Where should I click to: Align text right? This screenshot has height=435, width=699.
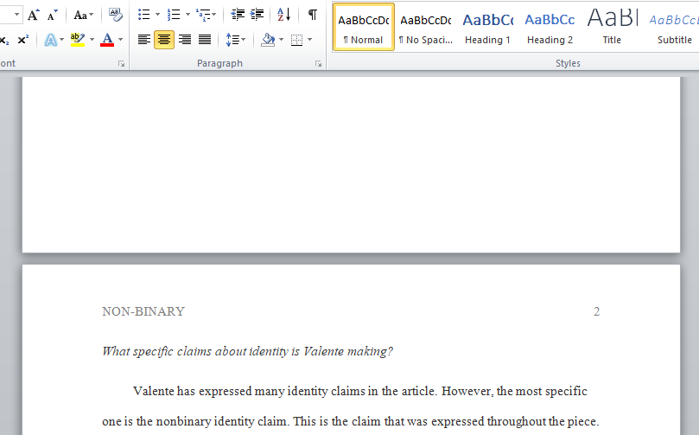tap(185, 40)
